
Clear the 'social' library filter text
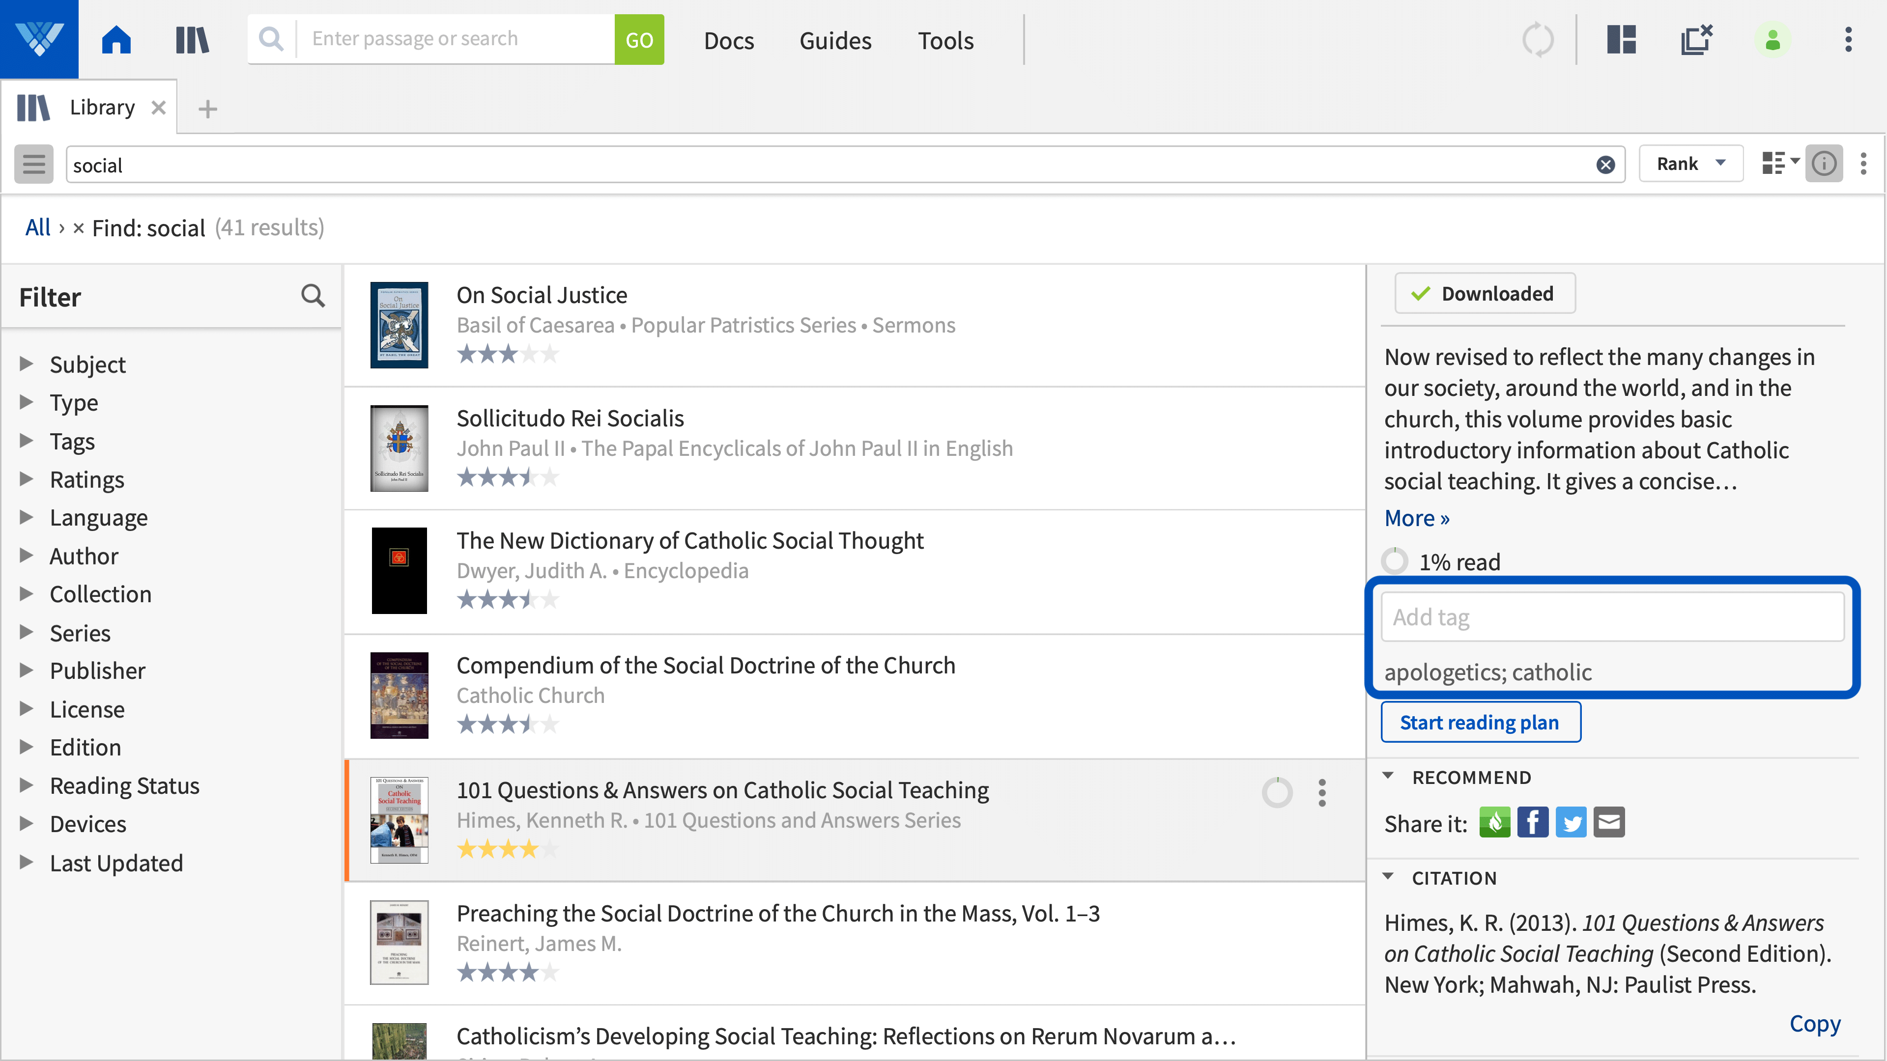pyautogui.click(x=1605, y=165)
